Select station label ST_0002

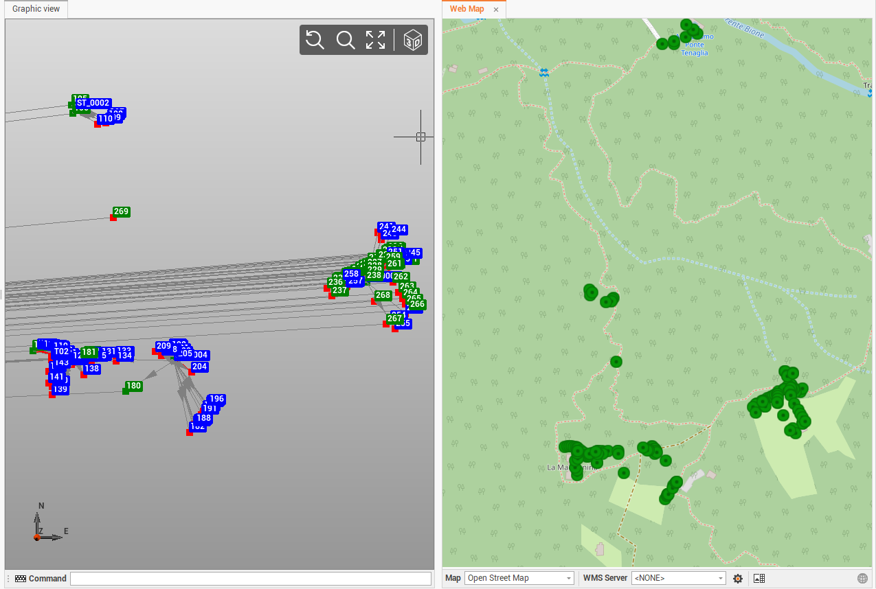coord(93,103)
